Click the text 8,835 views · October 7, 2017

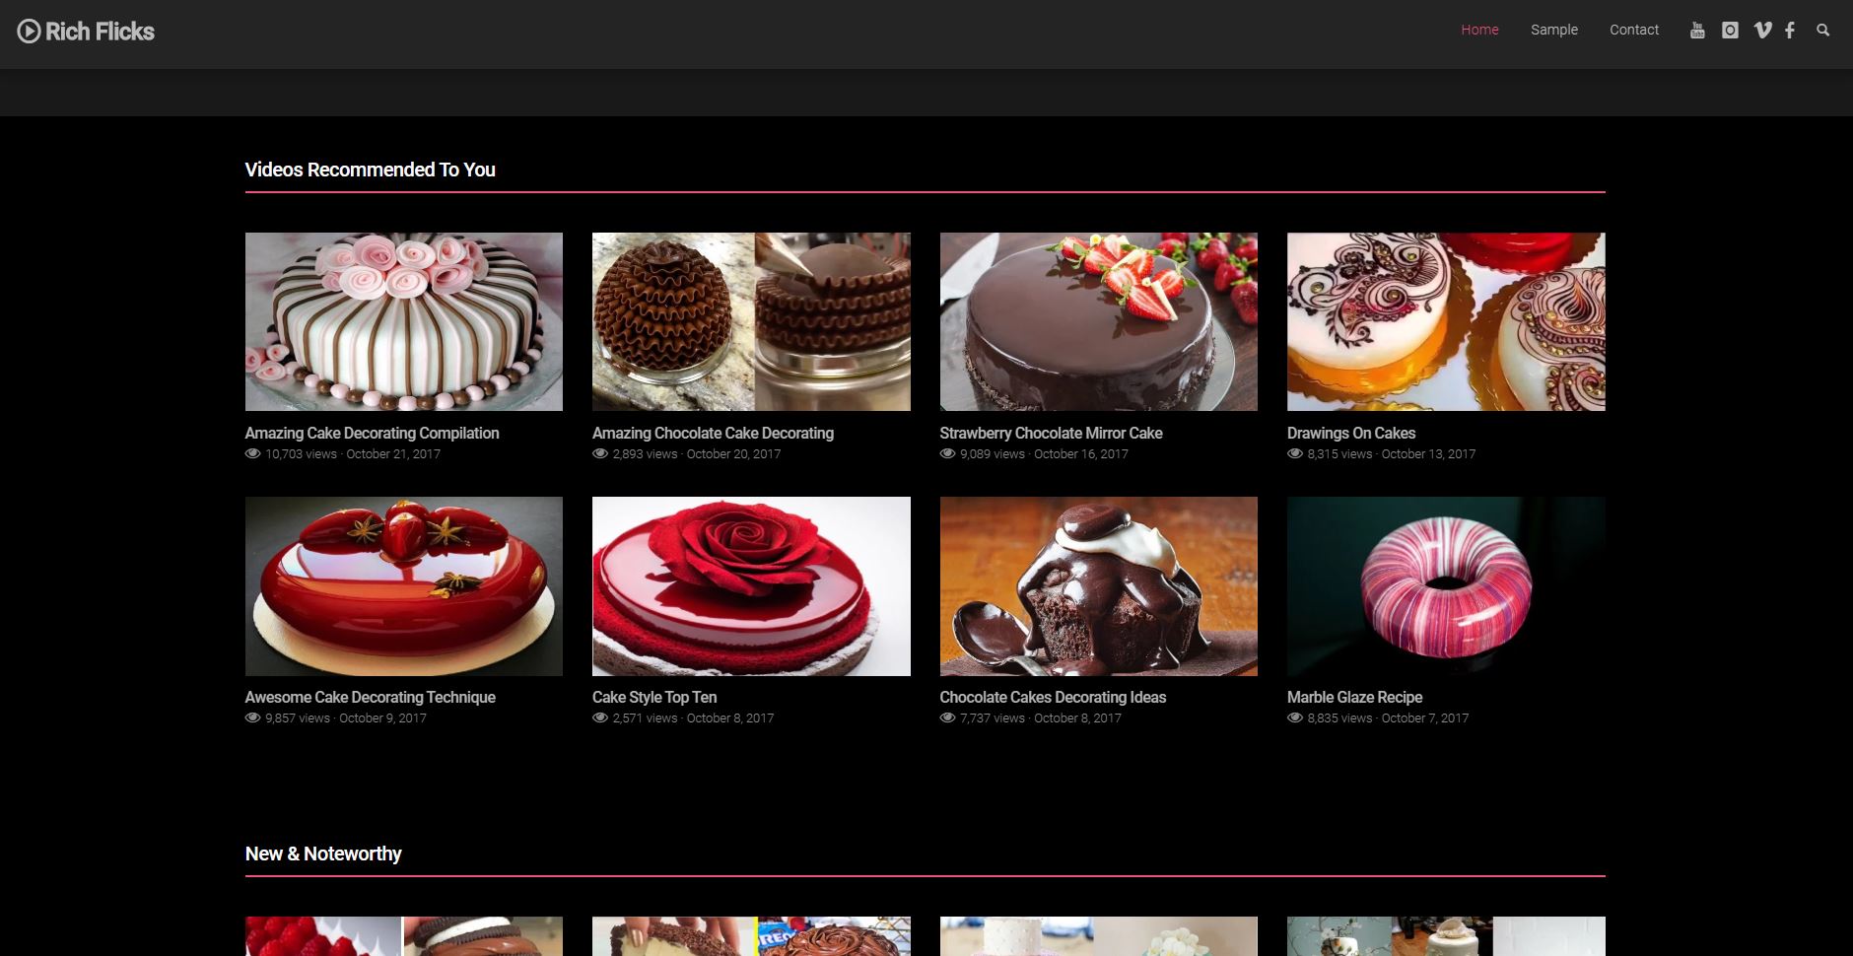[x=1388, y=718]
